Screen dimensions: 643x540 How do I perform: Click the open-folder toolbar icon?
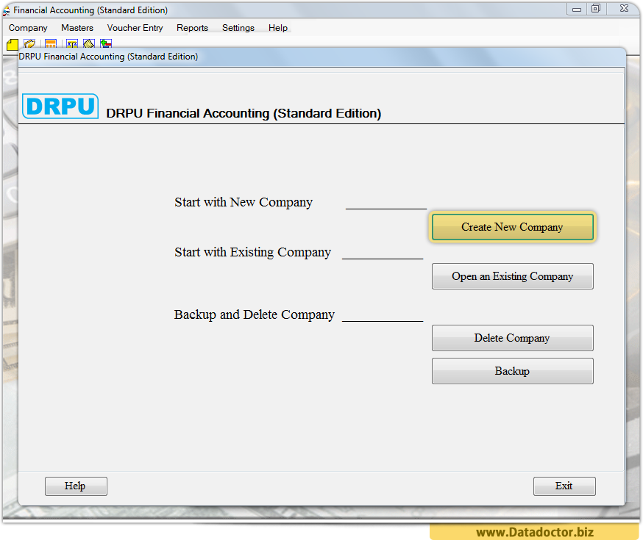click(x=29, y=43)
